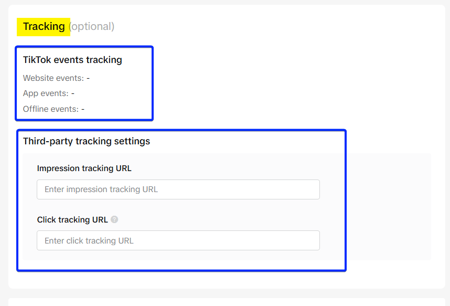Click the gray (optional) text
450x306 pixels.
(x=92, y=26)
